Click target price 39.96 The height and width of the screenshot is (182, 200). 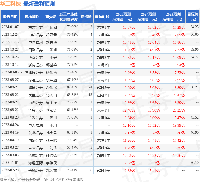click(195, 50)
